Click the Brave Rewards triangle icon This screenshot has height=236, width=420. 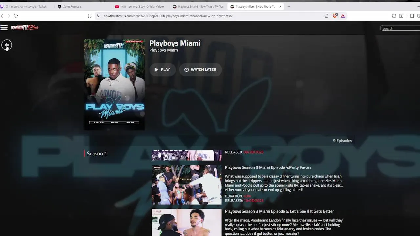pyautogui.click(x=343, y=16)
